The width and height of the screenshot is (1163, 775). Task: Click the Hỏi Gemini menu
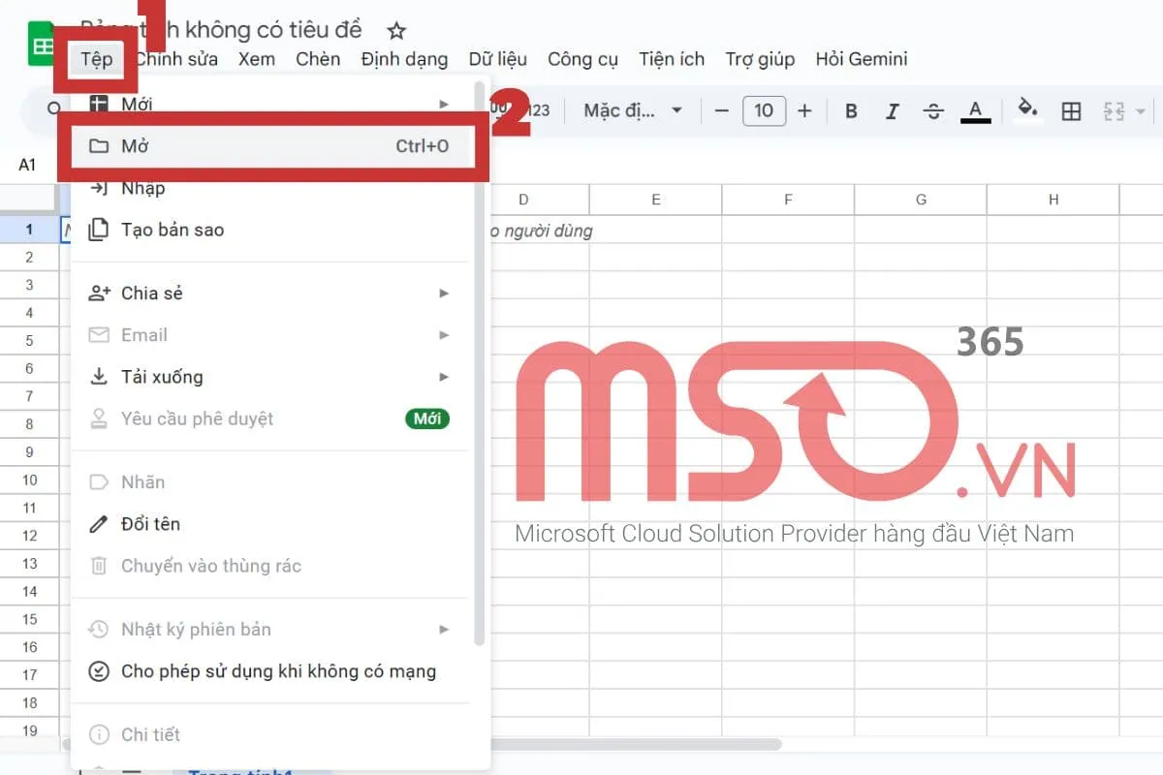862,59
